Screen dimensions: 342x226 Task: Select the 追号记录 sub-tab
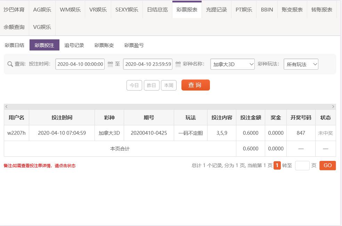[74, 45]
